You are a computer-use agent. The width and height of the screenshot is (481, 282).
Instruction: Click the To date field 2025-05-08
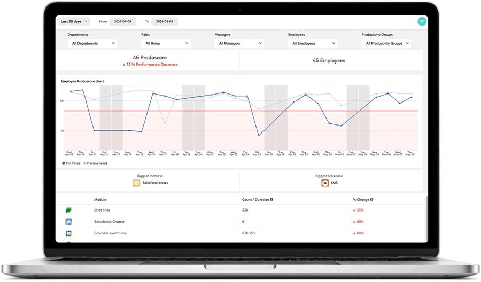click(165, 21)
